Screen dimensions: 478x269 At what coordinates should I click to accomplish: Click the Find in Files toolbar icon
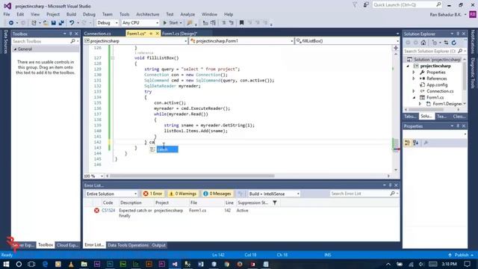pyautogui.click(x=190, y=23)
